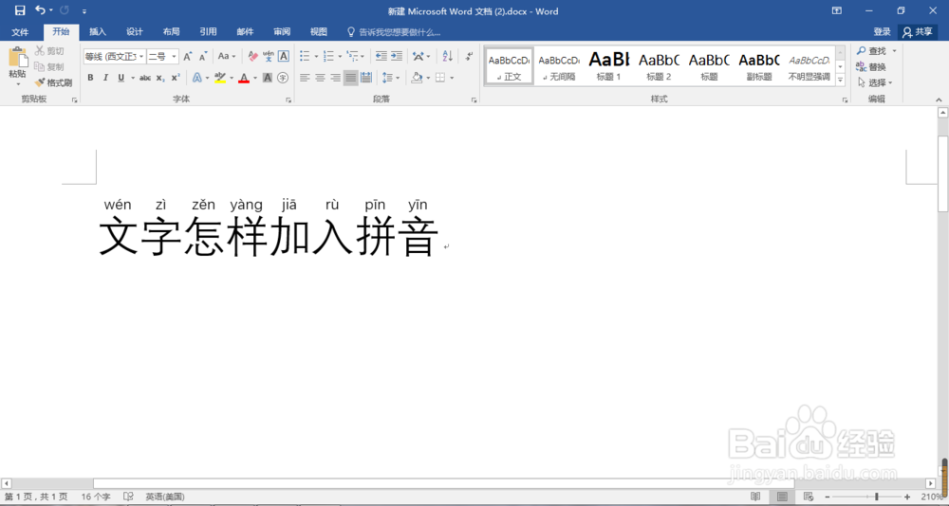
Task: Toggle justify alignment
Action: pos(350,78)
